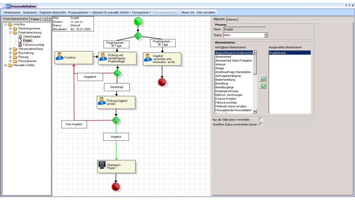Click the green add-element arrow button
Screen dimensions: 355x200
point(263,79)
